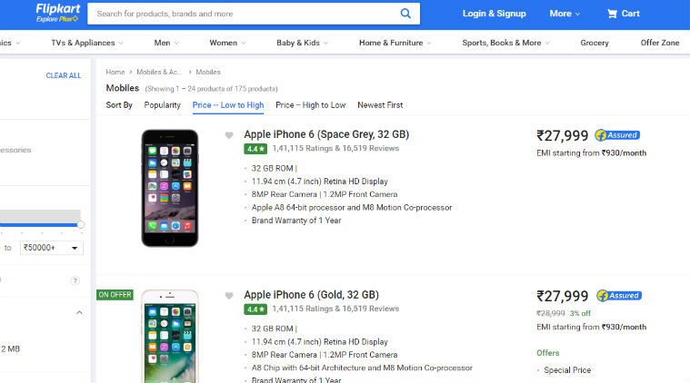Open the Offer Zone
The height and width of the screenshot is (383, 690).
click(x=660, y=43)
